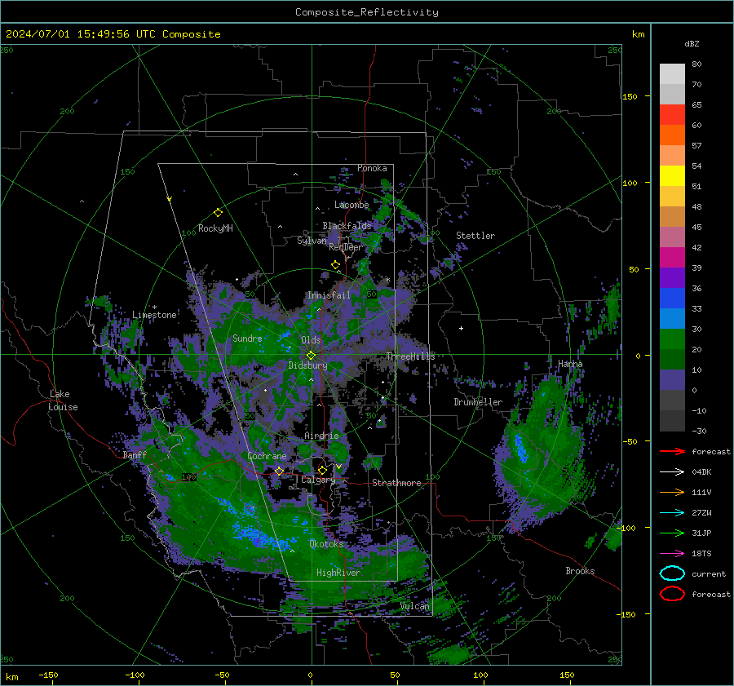734x686 pixels.
Task: Click the yellow diamond marker near RockyMH
Action: click(x=218, y=213)
